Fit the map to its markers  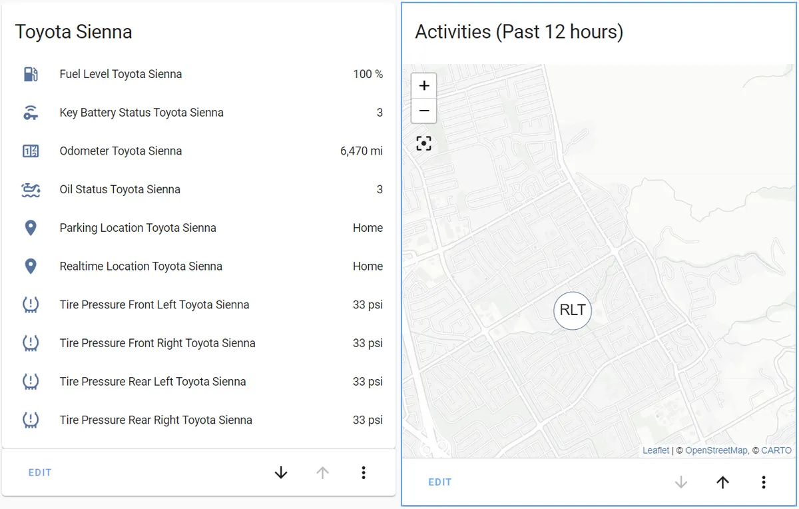(x=424, y=143)
